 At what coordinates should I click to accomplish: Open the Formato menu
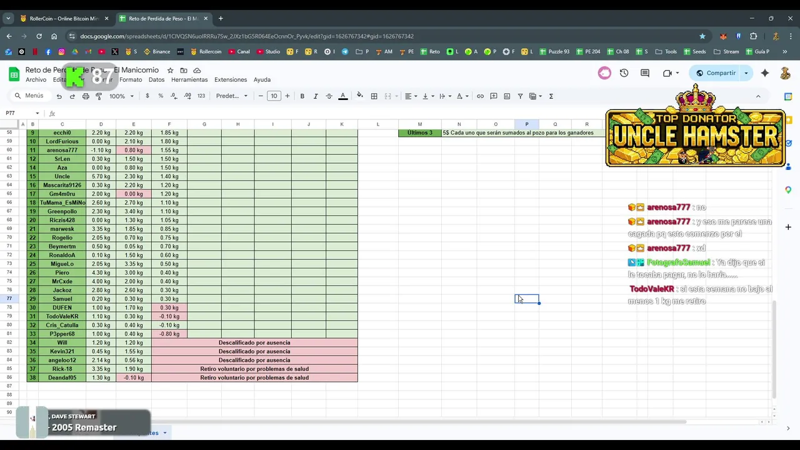(x=131, y=80)
